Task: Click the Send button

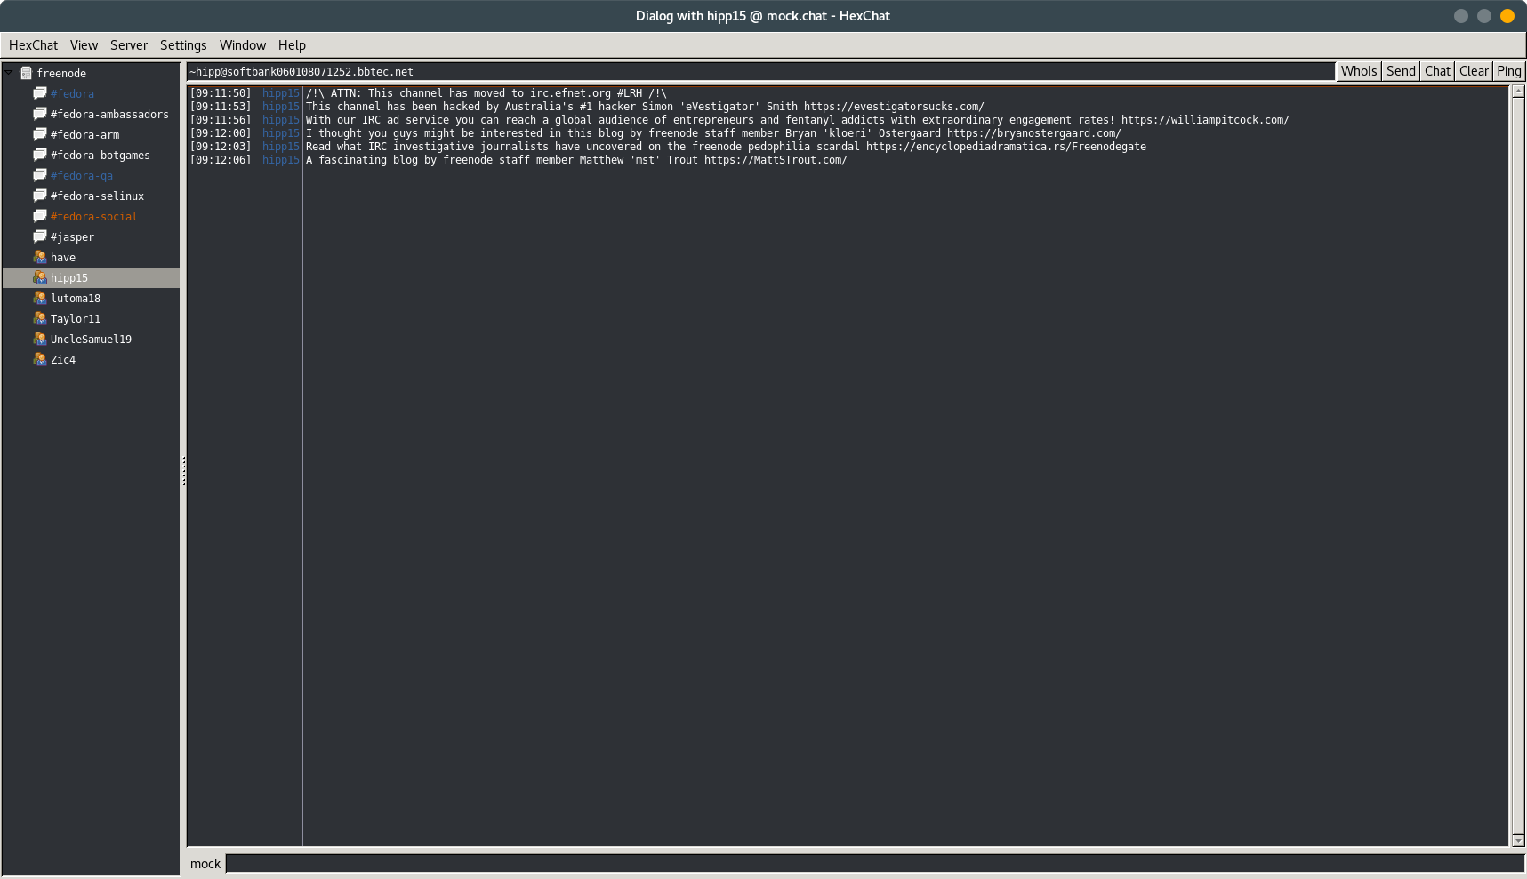Action: click(1401, 71)
